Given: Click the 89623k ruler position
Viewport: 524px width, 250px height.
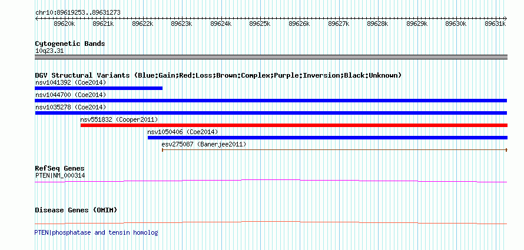Looking at the screenshot, I should pos(182,24).
